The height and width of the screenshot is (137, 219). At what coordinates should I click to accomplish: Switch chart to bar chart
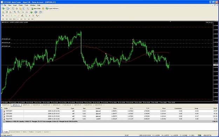3,12
